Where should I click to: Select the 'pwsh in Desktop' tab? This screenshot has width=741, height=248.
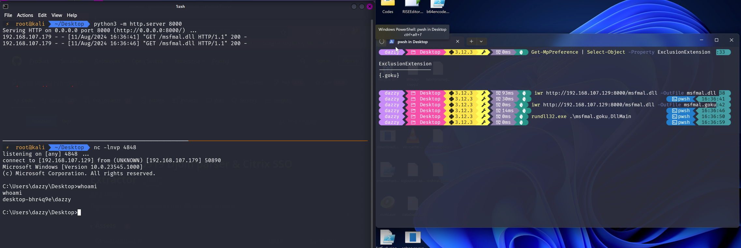click(x=412, y=42)
